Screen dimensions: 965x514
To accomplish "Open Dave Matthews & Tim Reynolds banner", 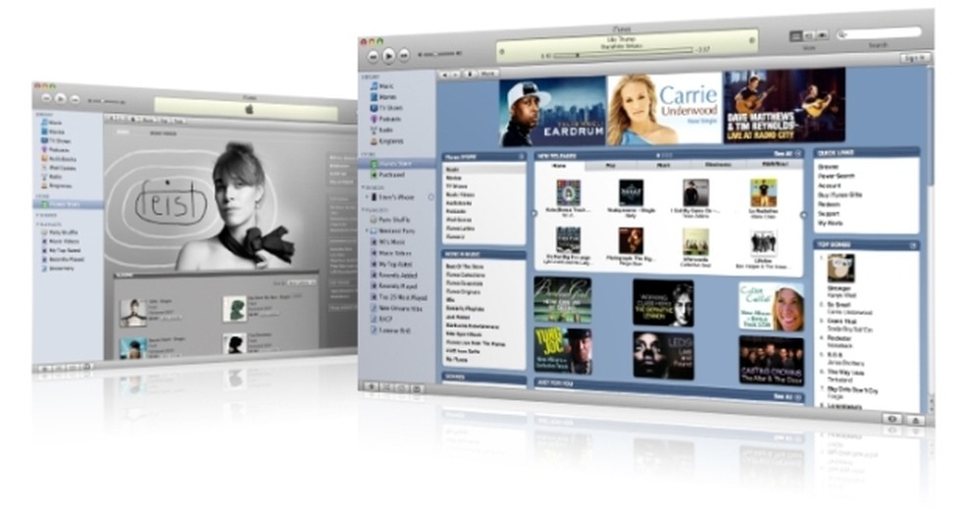I will click(785, 105).
